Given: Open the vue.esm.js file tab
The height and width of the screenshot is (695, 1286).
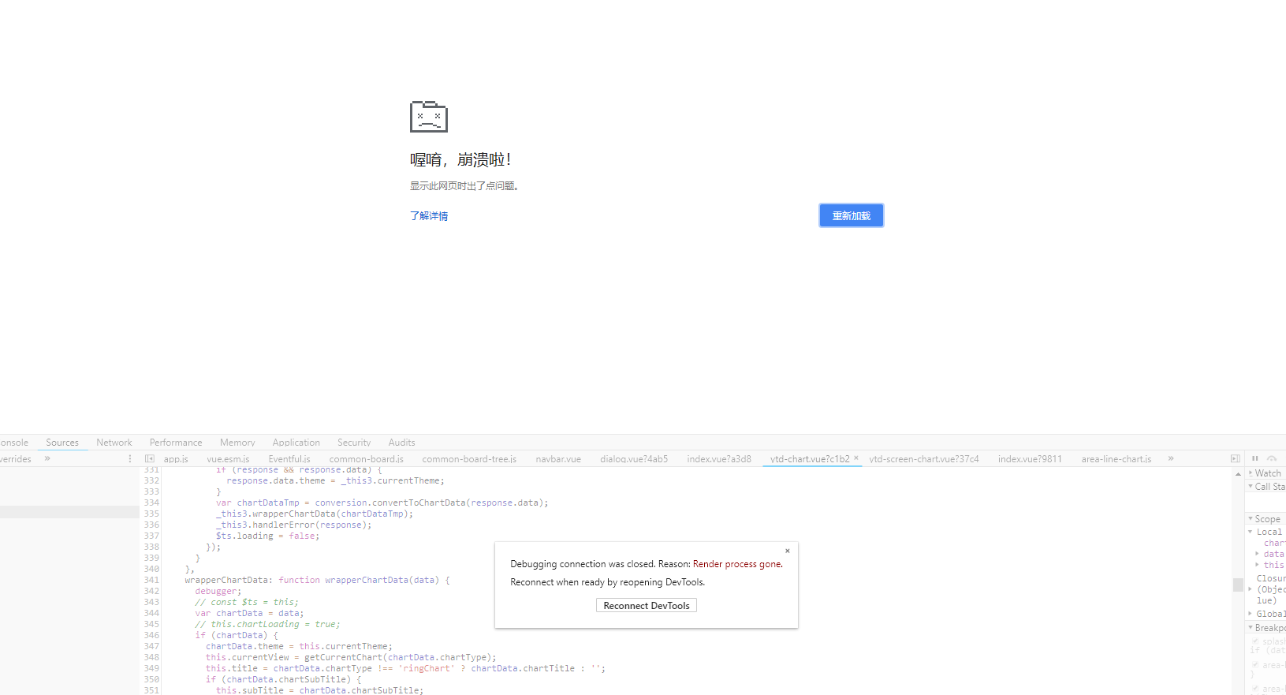Looking at the screenshot, I should (228, 459).
